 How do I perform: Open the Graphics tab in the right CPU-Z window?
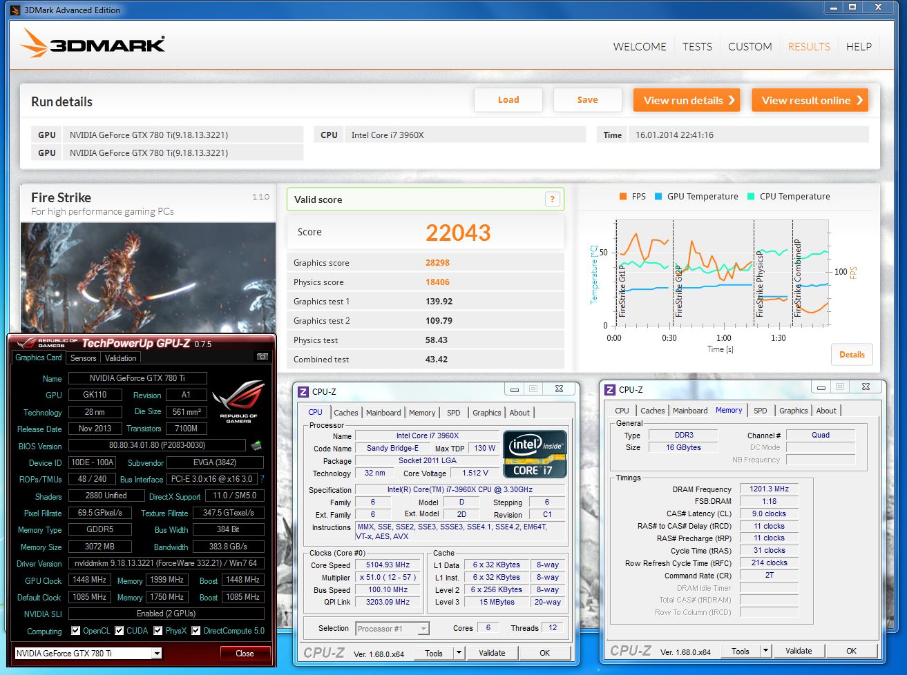[794, 411]
